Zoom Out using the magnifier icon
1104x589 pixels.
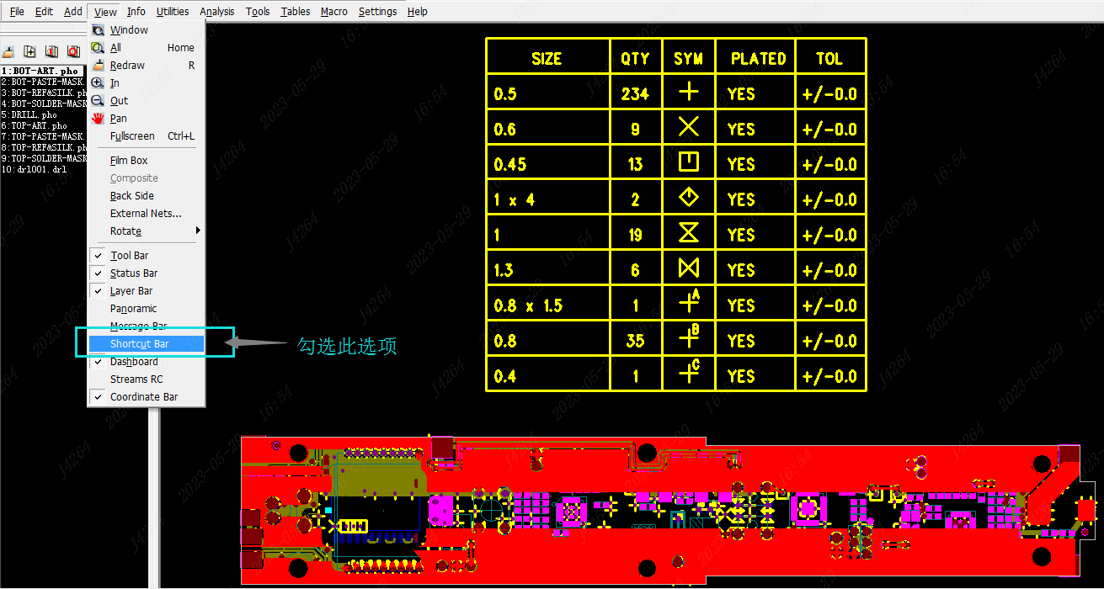coord(99,101)
